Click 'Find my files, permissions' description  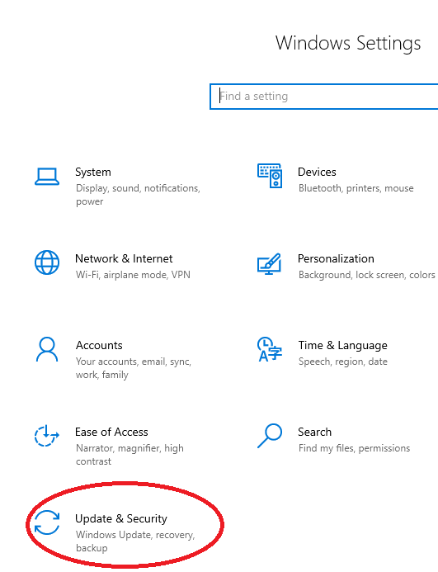(354, 448)
